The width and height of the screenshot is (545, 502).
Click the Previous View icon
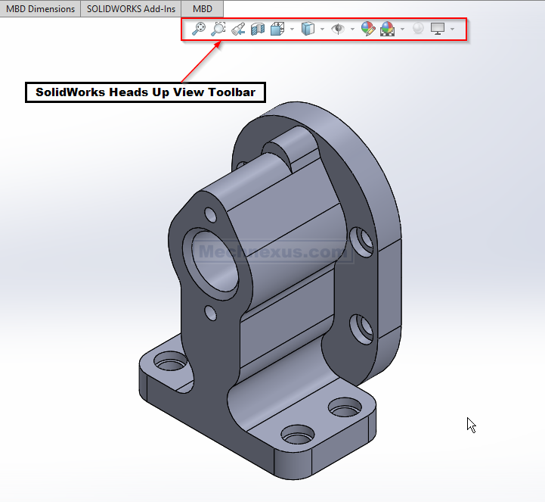click(238, 29)
